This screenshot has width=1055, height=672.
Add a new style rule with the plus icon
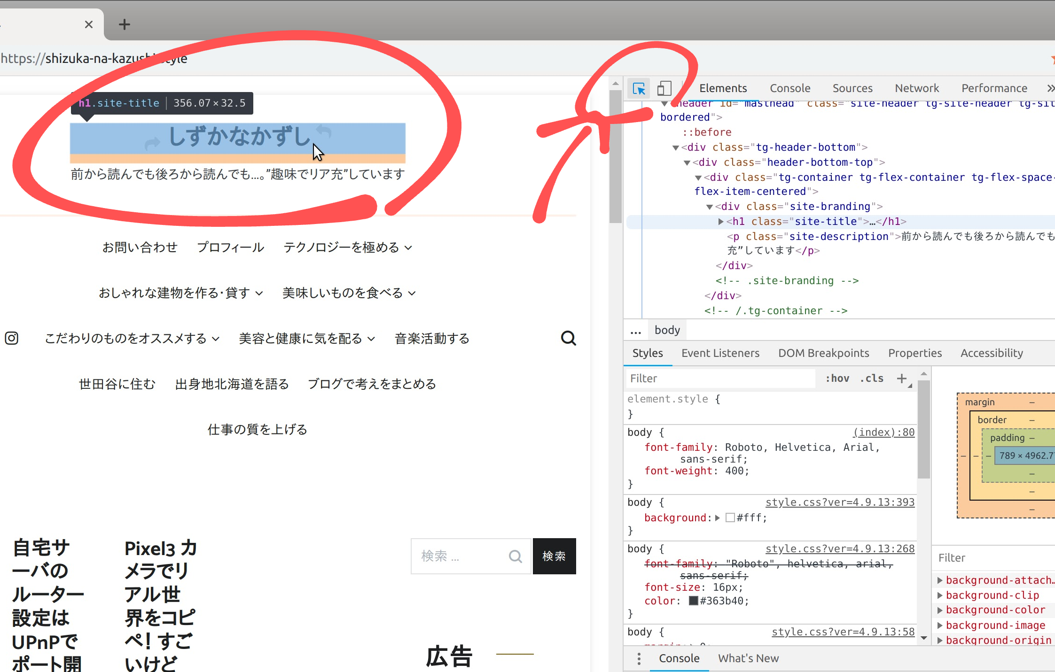pos(901,378)
